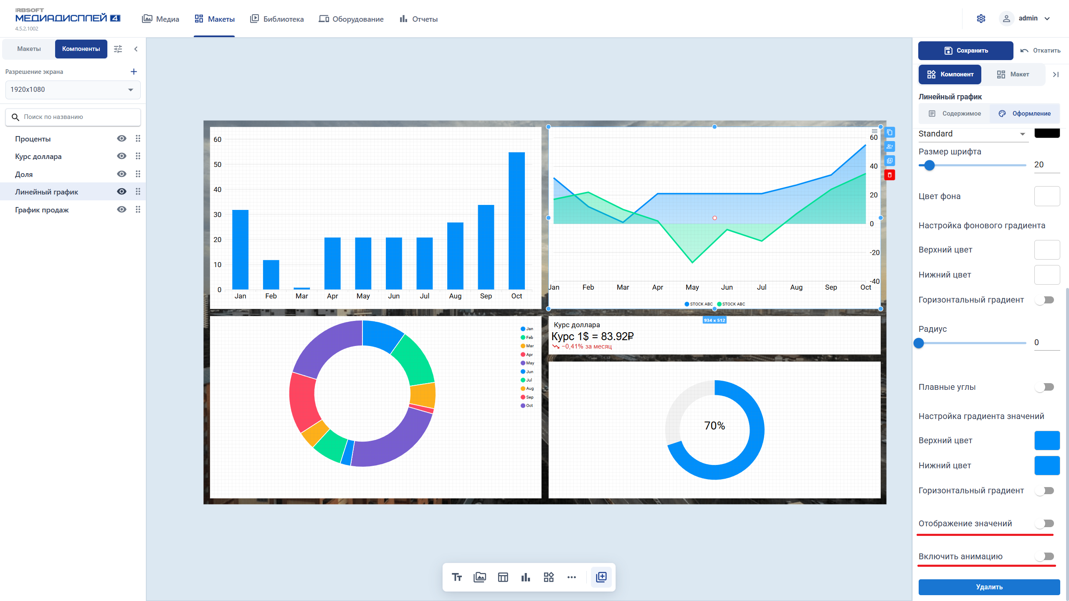1069x601 pixels.
Task: Select the chart tool in bottom toolbar
Action: pyautogui.click(x=526, y=577)
